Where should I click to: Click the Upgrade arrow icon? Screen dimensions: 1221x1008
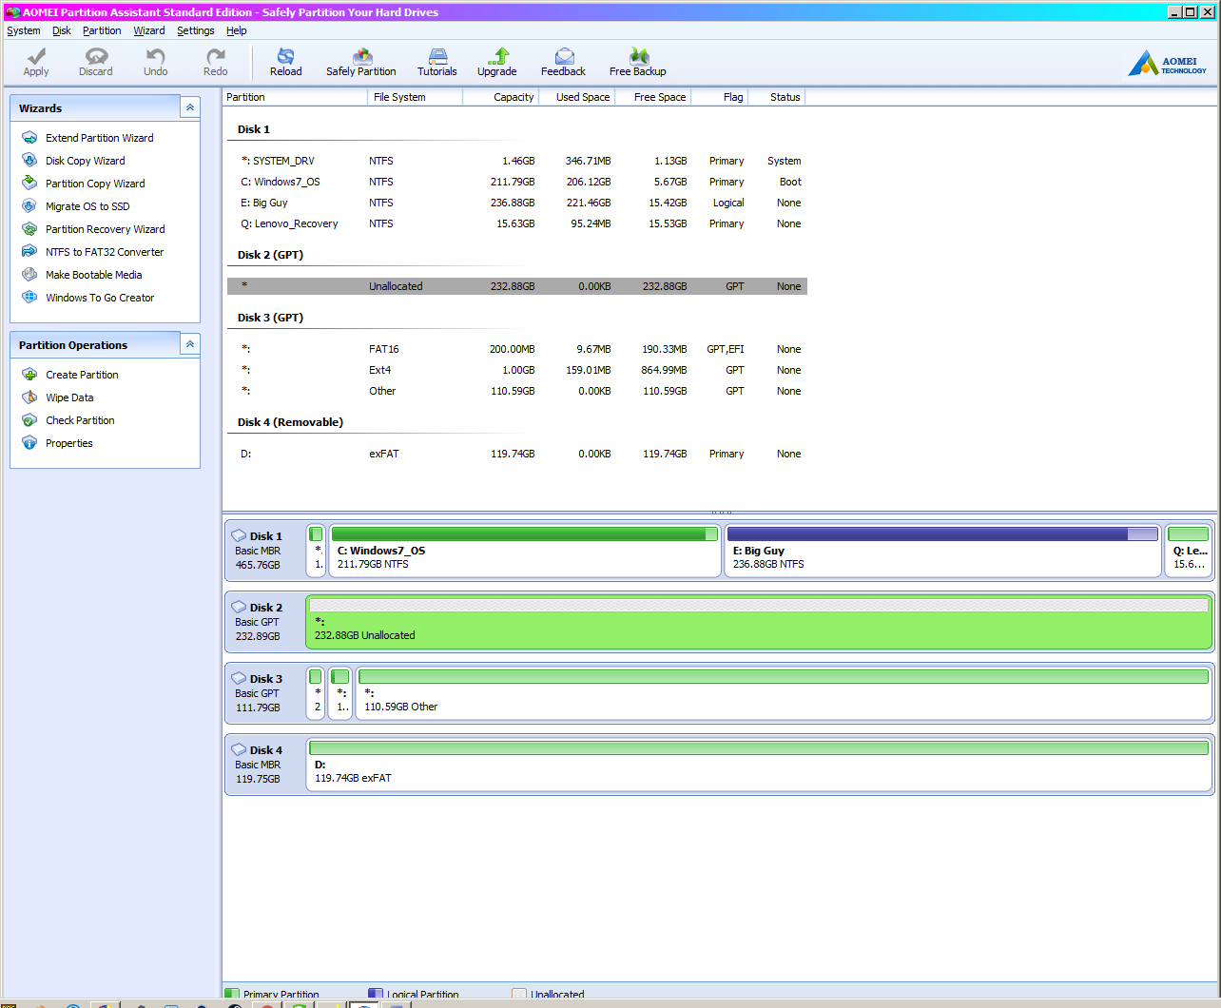[497, 57]
